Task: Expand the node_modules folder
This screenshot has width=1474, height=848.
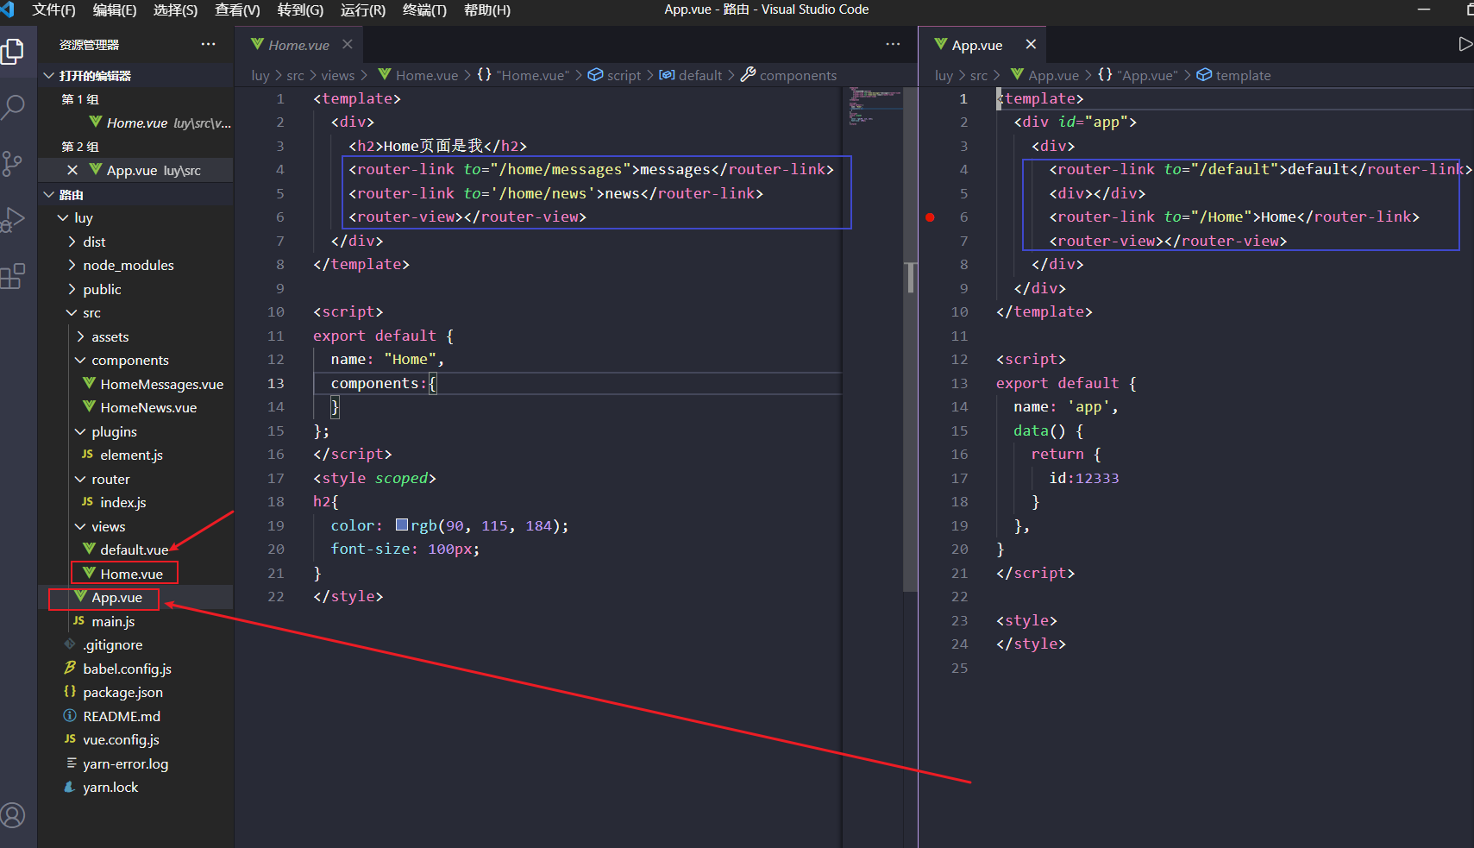Action: click(72, 266)
